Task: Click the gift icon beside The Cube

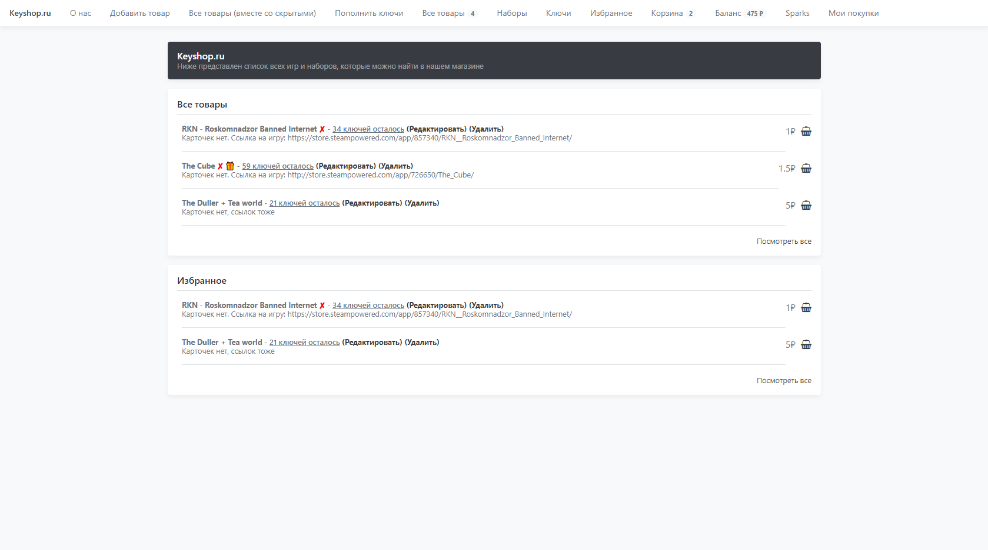Action: 230,166
